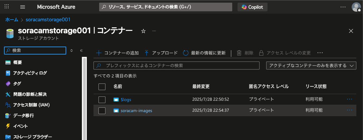
Task: Click アップロード in the toolbar
Action: click(161, 53)
